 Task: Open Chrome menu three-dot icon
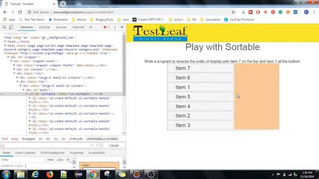point(314,12)
